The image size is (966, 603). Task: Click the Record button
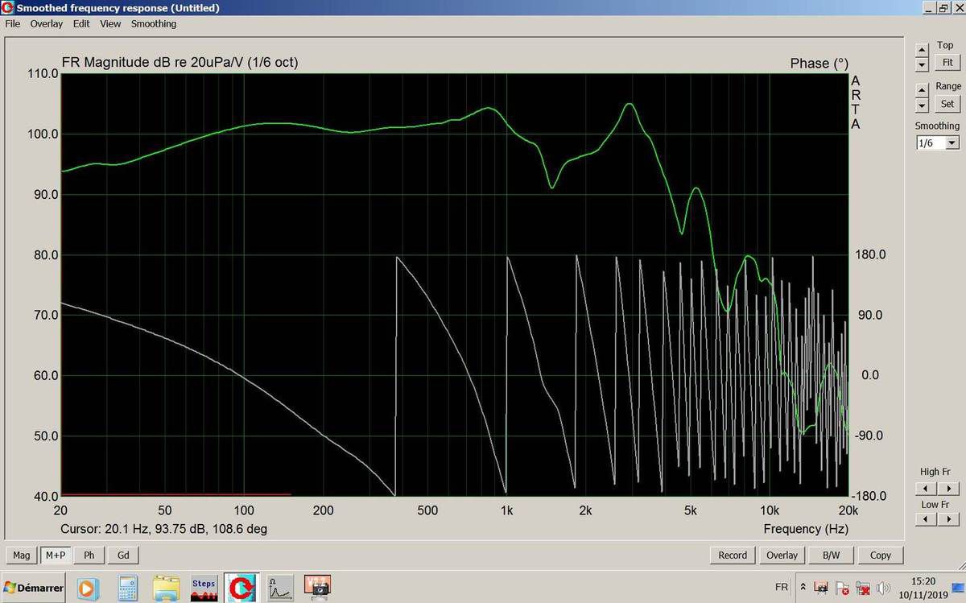pos(733,555)
